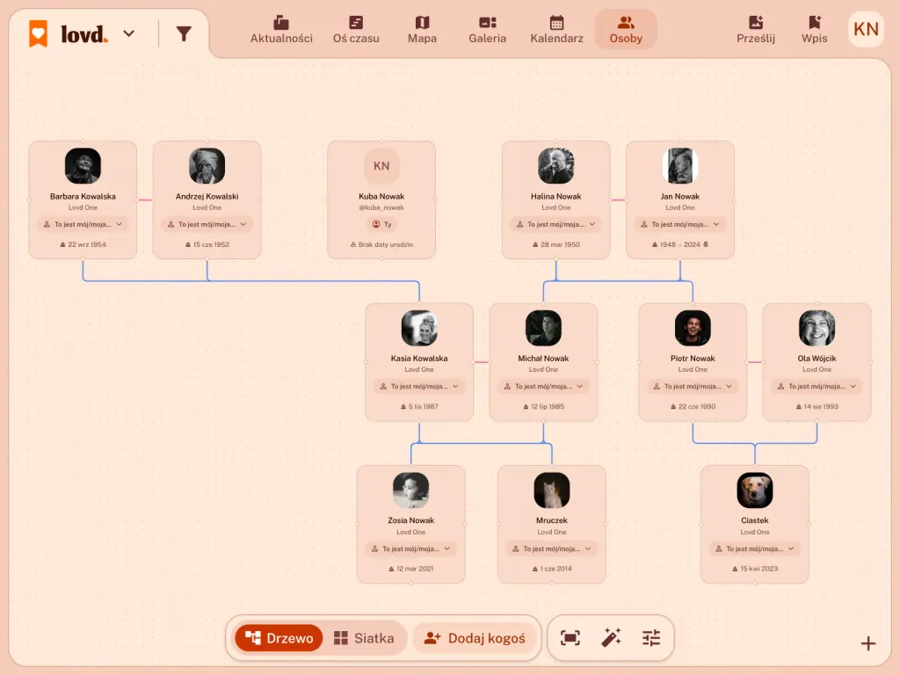
Task: Open the filter funnel icon
Action: click(x=184, y=34)
